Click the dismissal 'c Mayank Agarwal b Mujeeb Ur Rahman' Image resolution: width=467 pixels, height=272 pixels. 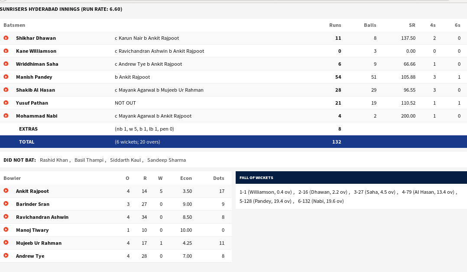tap(159, 90)
